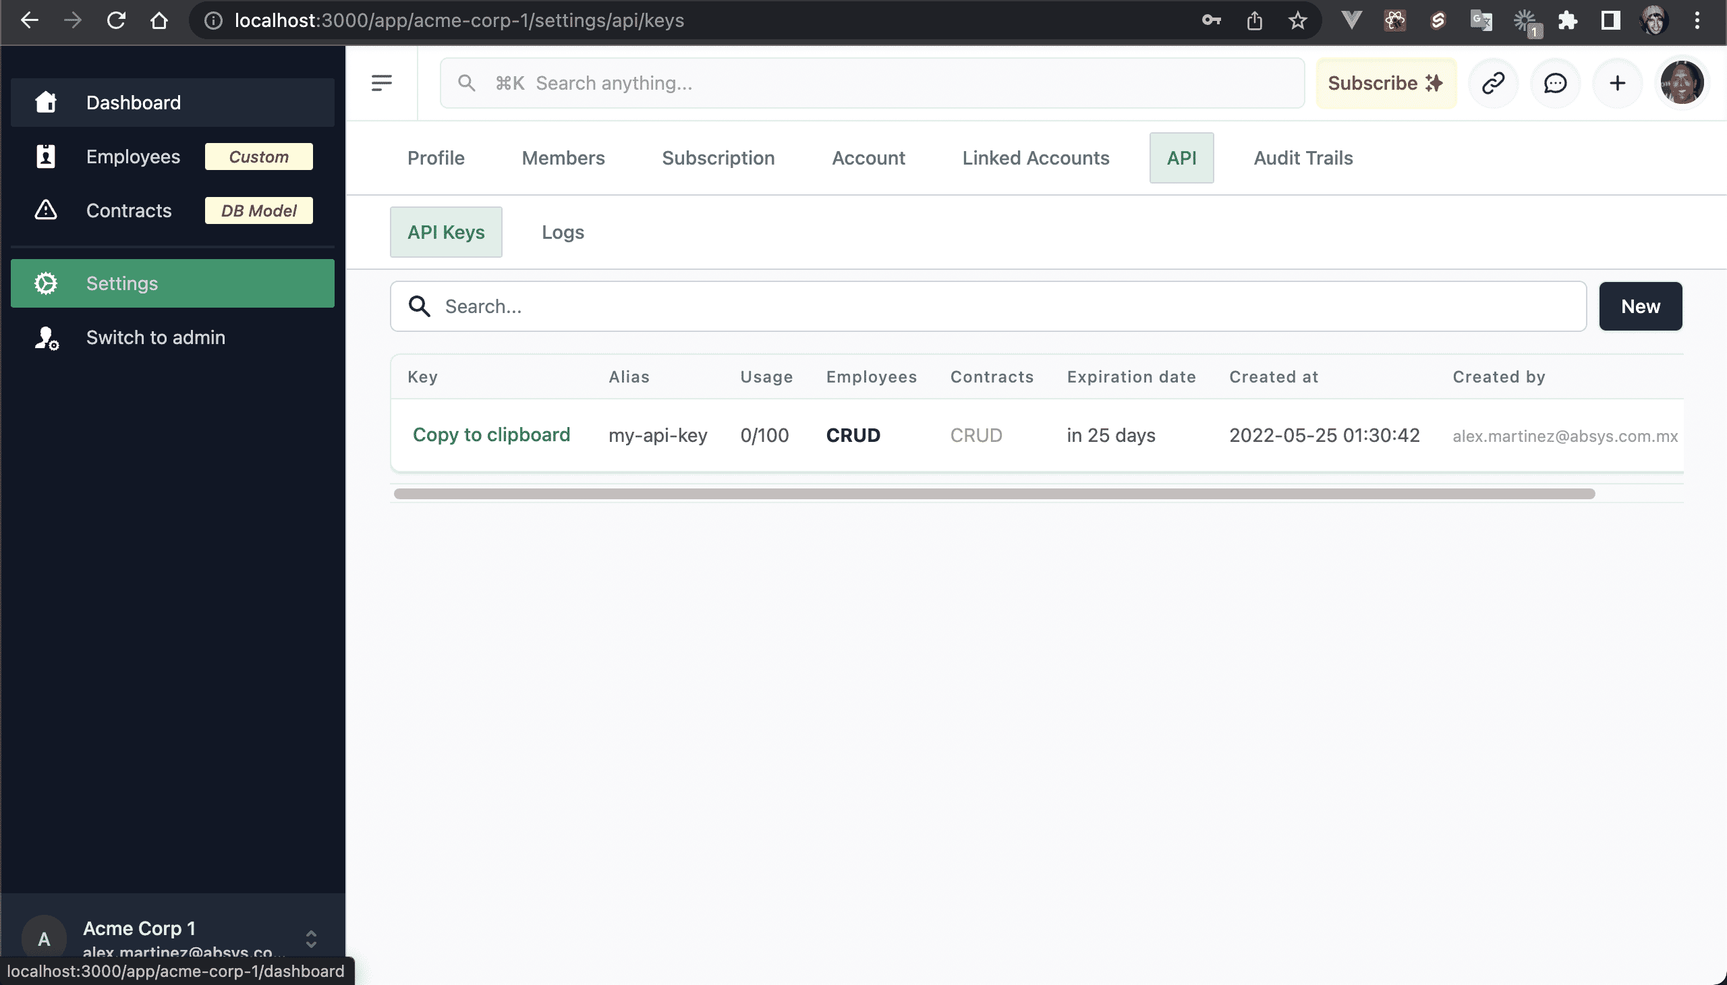Screen dimensions: 1727x985
Task: Focus the API keys Search field
Action: (988, 306)
